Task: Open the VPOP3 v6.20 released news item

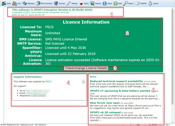Action: tap(105, 112)
